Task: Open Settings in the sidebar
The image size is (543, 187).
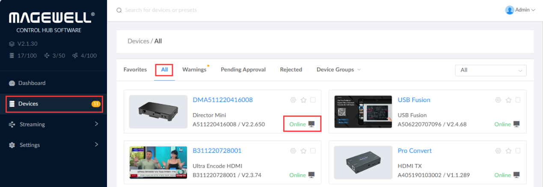Action: (53, 145)
